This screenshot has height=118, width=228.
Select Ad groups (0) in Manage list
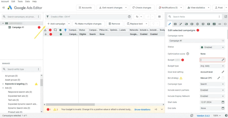(x=11, y=76)
